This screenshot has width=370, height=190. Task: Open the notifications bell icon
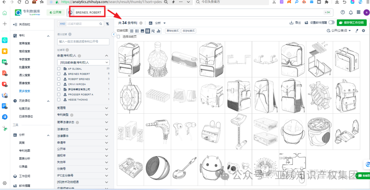(x=351, y=12)
